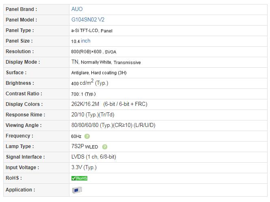The image size is (270, 202).
Task: Select the Display Colors label
Action: tap(24, 104)
